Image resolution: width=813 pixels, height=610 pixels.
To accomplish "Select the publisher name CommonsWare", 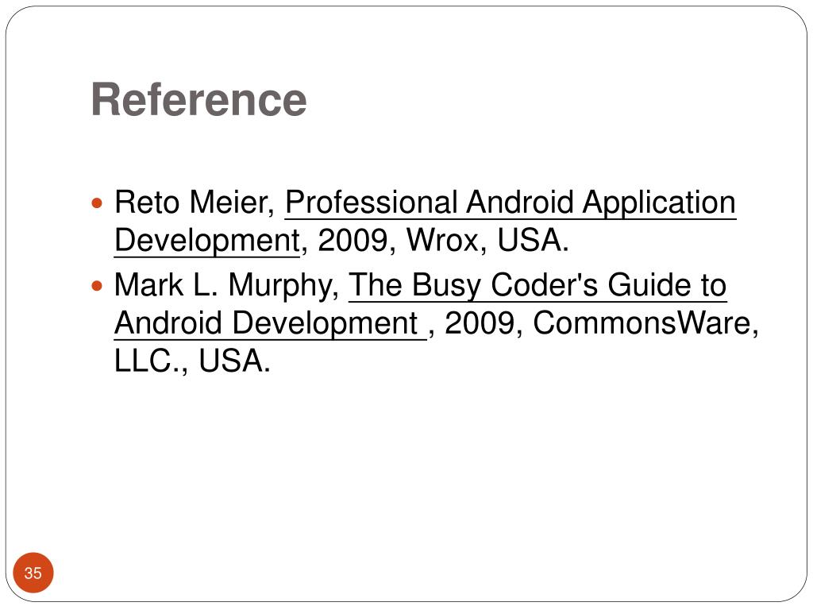I will click(x=642, y=324).
